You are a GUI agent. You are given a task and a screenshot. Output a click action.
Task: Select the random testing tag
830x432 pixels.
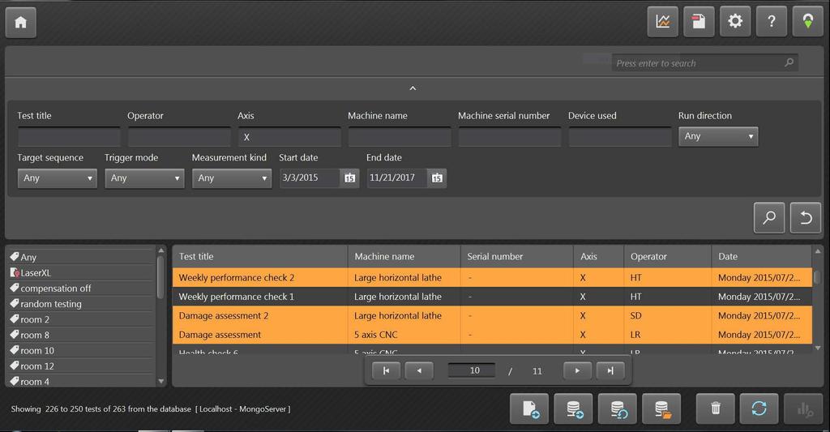click(82, 304)
